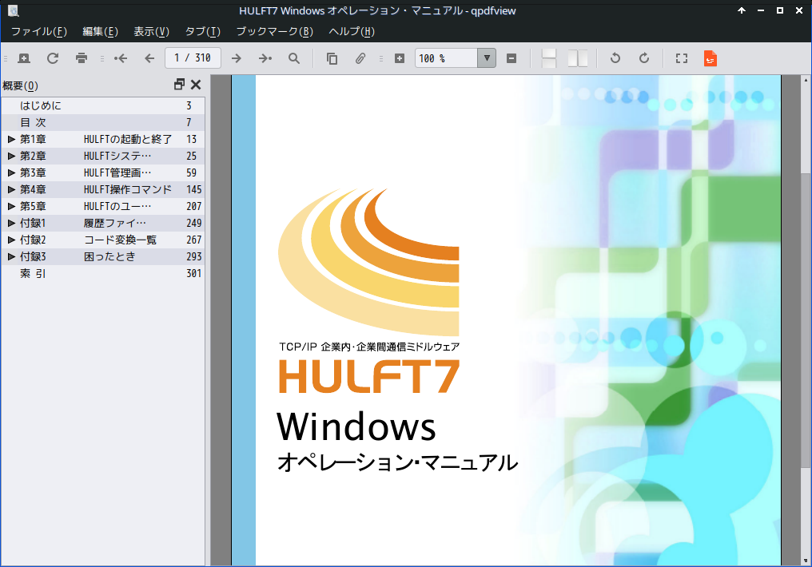812x567 pixels.
Task: Expand the 第1章 outline entry
Action: click(11, 139)
